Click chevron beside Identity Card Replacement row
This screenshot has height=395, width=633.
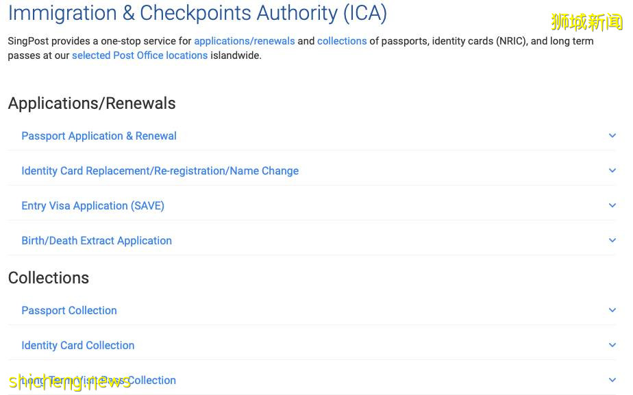pyautogui.click(x=612, y=170)
